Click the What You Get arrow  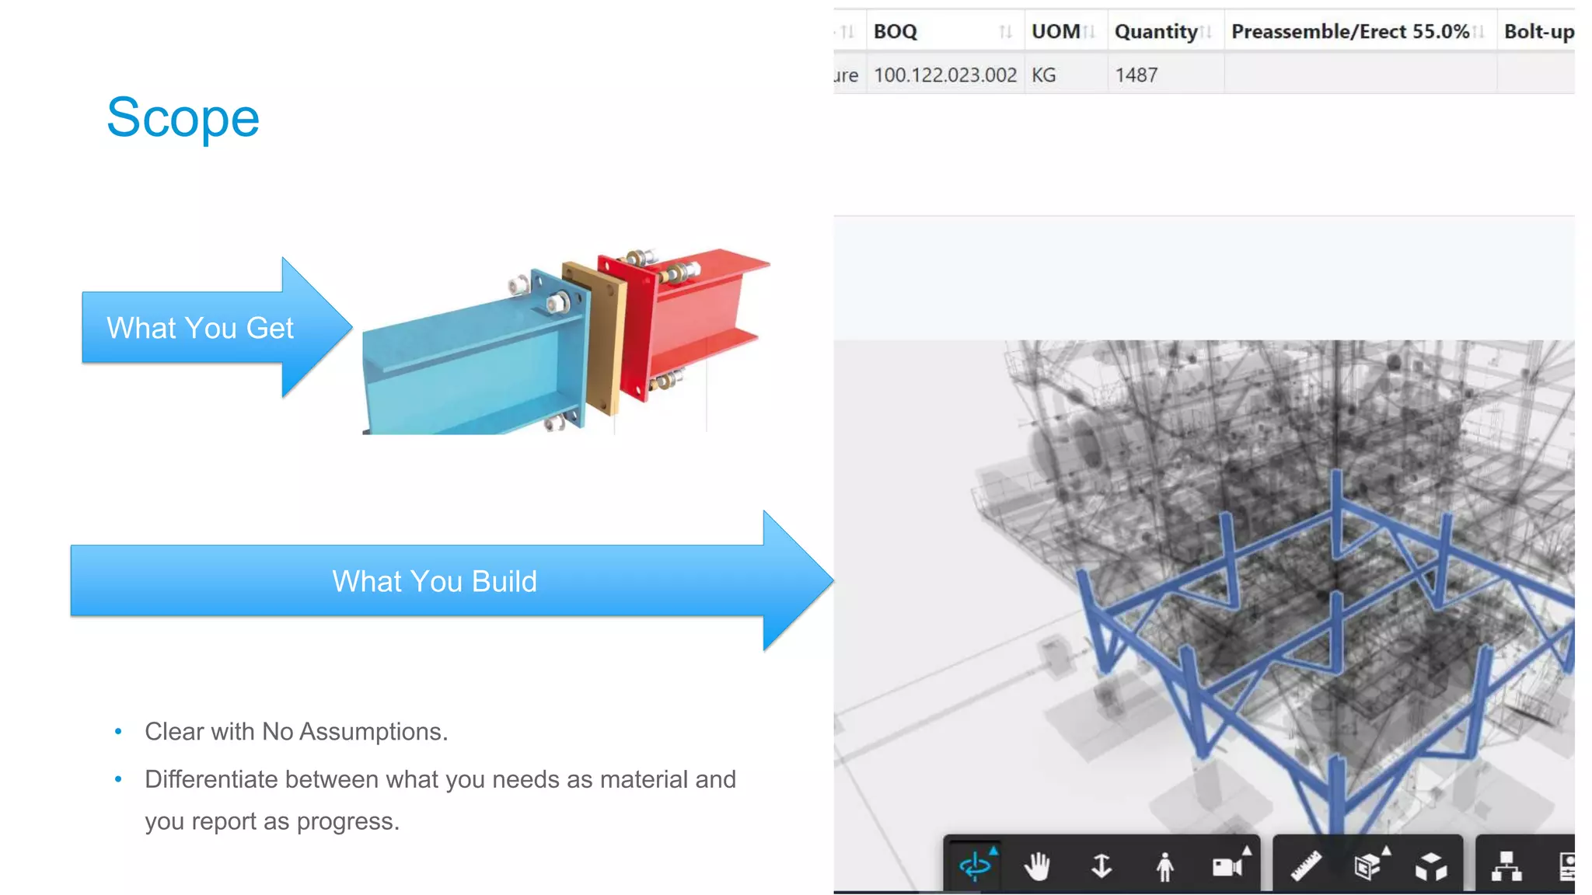click(201, 328)
